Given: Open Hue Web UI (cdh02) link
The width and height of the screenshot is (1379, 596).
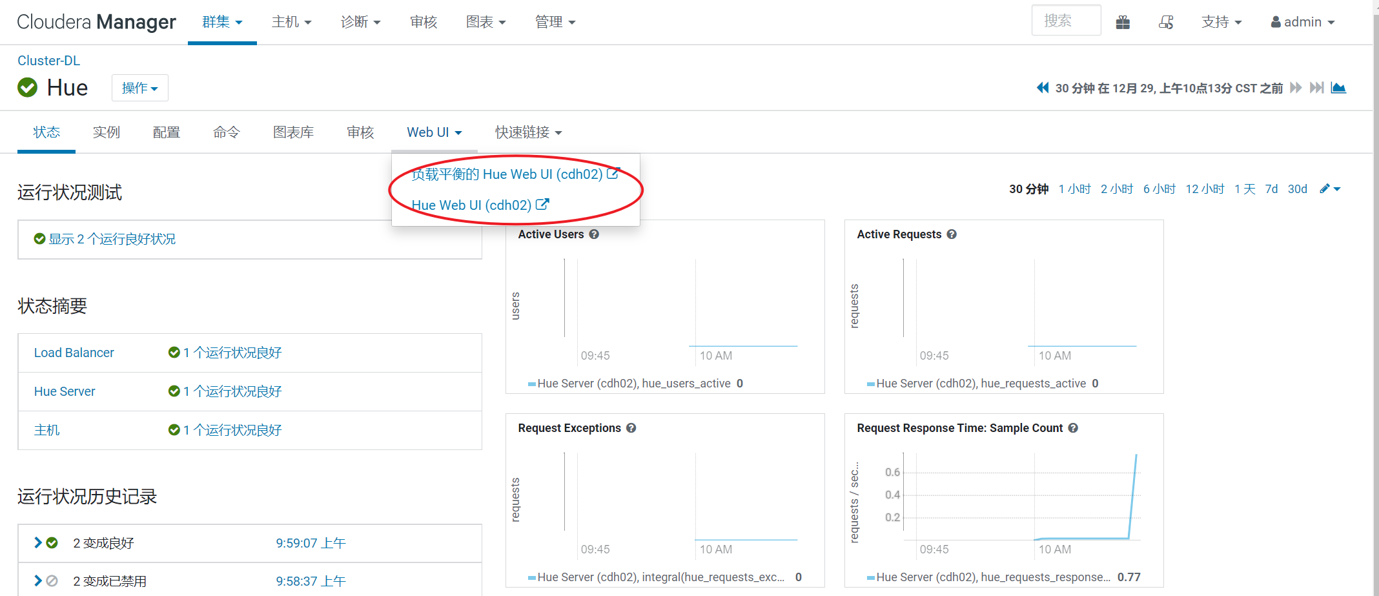Looking at the screenshot, I should click(480, 205).
